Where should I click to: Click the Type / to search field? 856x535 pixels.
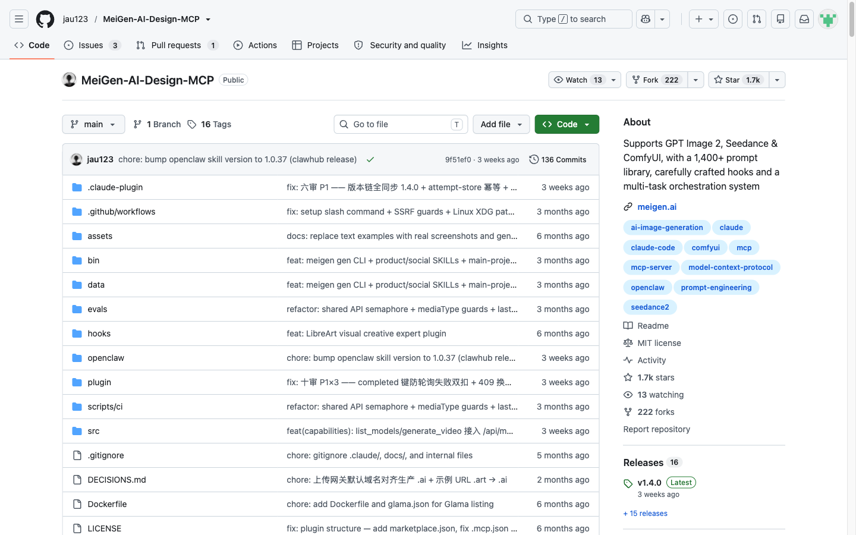click(x=574, y=19)
